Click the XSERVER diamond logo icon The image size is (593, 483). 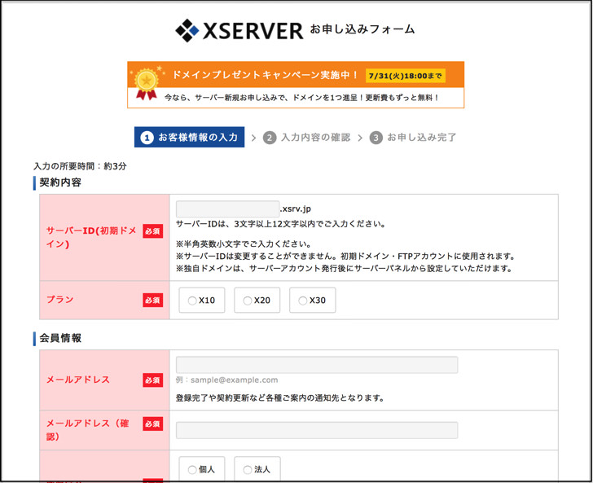pyautogui.click(x=187, y=30)
